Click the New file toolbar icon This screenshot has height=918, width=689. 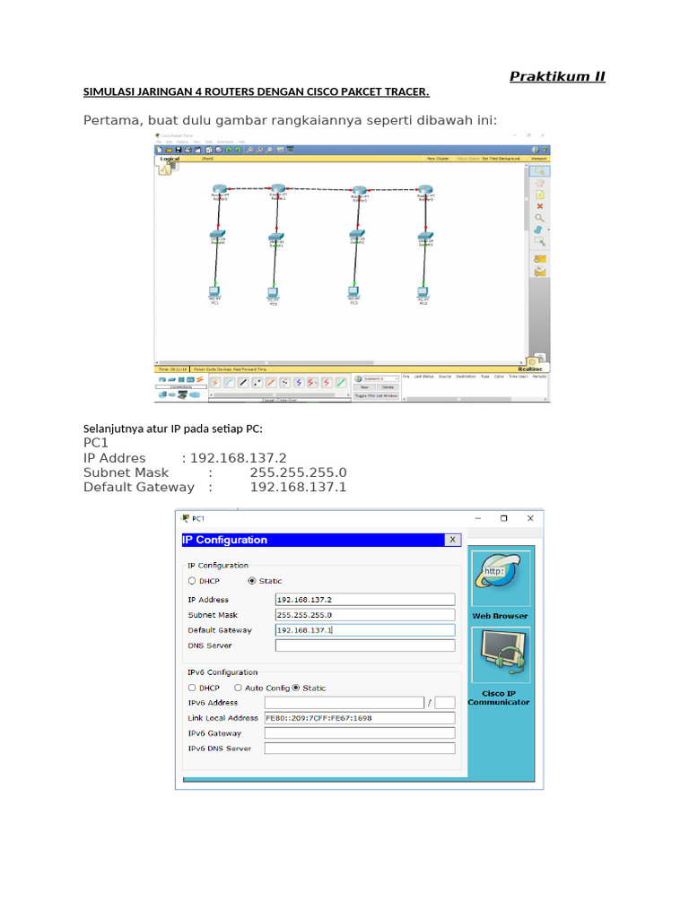coord(160,150)
